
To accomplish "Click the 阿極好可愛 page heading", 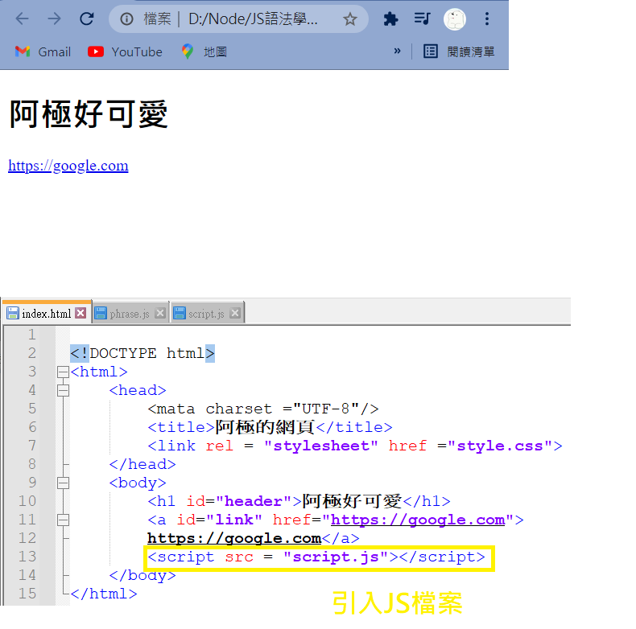I will click(89, 114).
